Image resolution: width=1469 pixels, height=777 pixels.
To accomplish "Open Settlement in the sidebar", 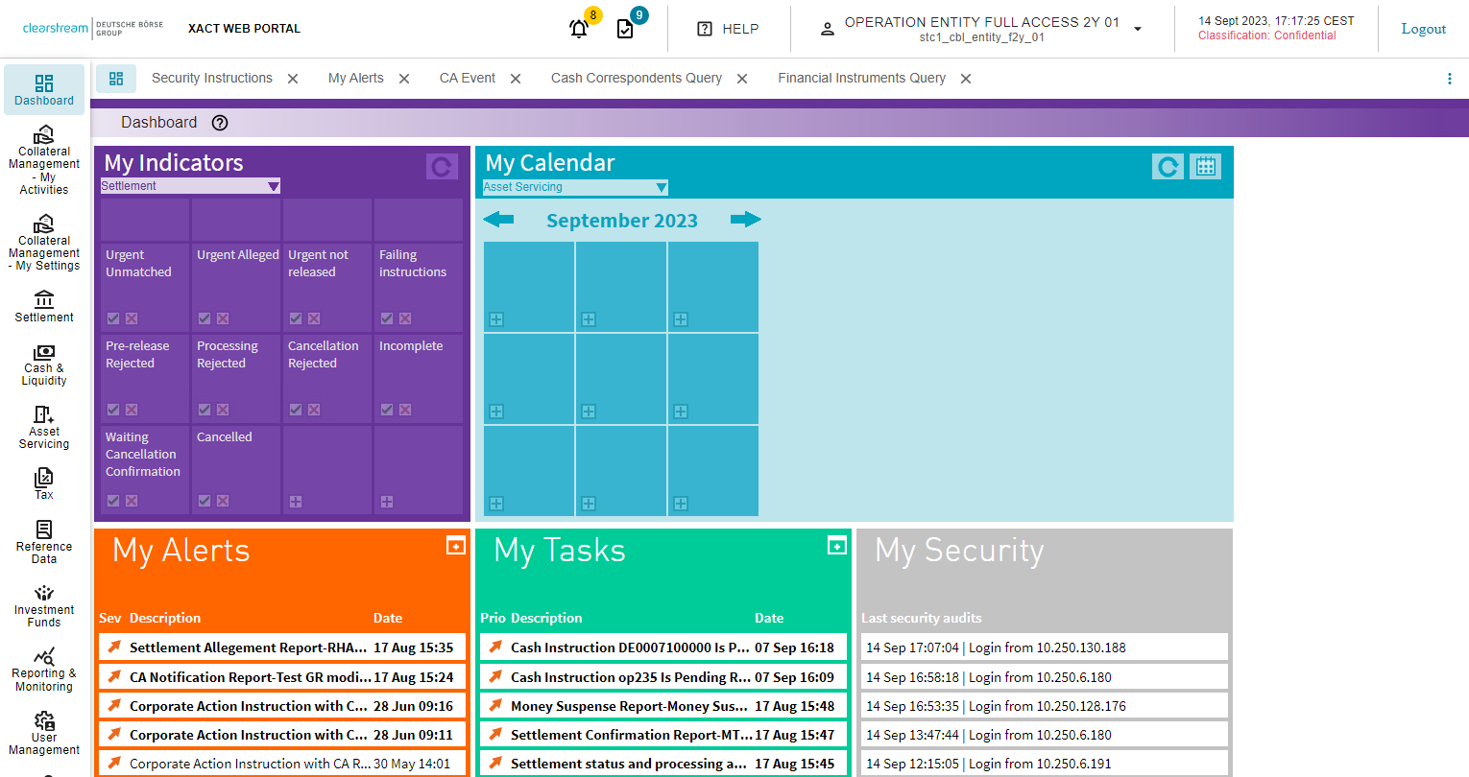I will [x=44, y=307].
